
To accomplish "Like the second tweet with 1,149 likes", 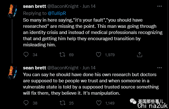I will click(x=99, y=103).
